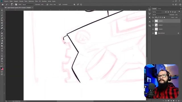Open the layer Fill dropdown arrow
Image resolution: width=182 pixels, height=102 pixels.
click(x=179, y=18)
